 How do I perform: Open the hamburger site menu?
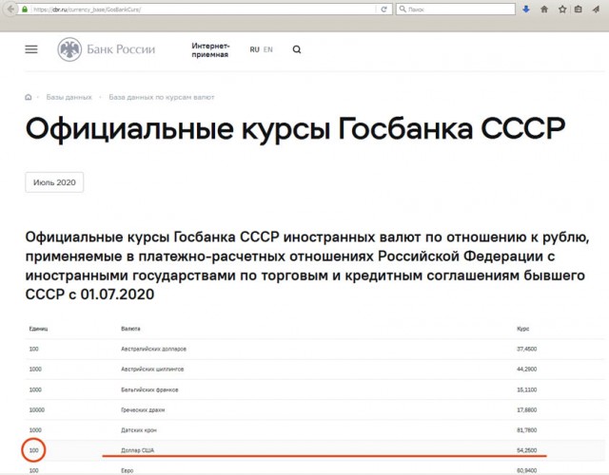point(31,49)
